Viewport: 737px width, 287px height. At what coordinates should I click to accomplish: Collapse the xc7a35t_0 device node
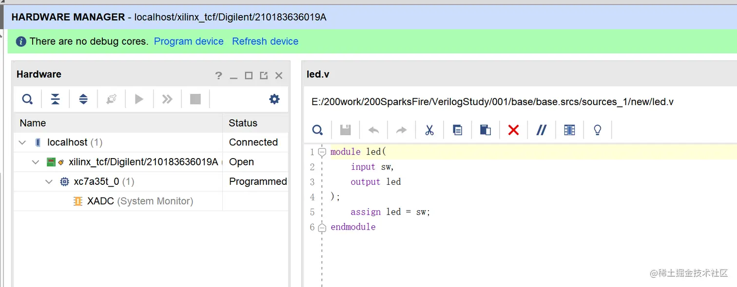pyautogui.click(x=49, y=181)
